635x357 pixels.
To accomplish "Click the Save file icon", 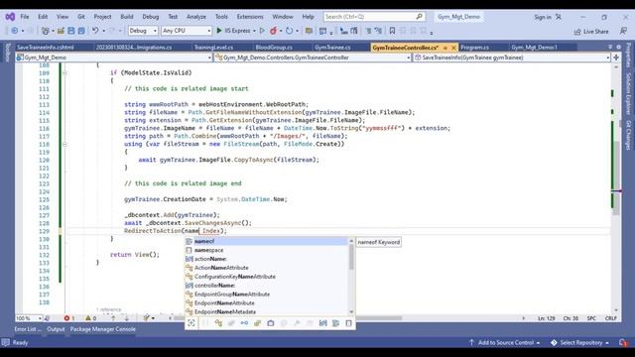I will 71,31.
